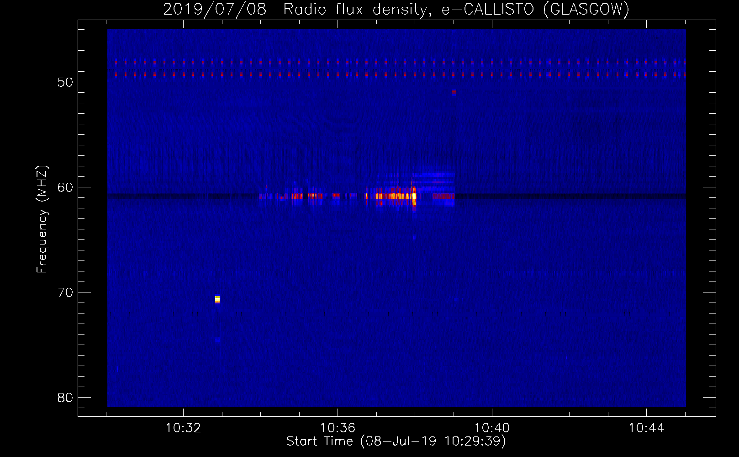Image resolution: width=739 pixels, height=457 pixels.
Task: Select the 'e-CALLISTO (GLASGOW)' title text
Action: (535, 9)
